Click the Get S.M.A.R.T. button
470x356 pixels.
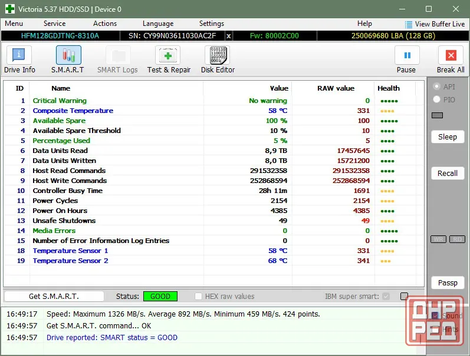tap(54, 296)
